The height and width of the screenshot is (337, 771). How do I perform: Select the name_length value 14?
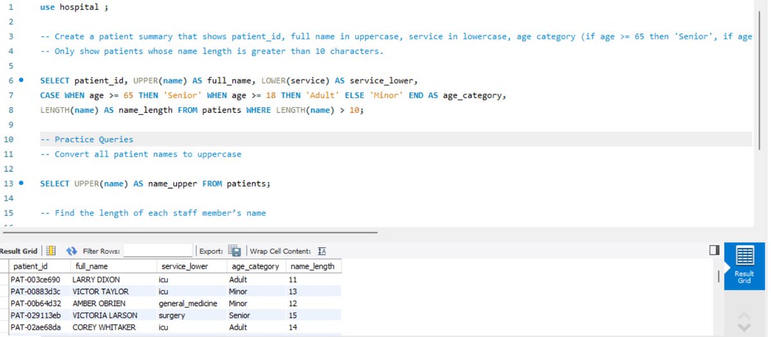[313, 327]
